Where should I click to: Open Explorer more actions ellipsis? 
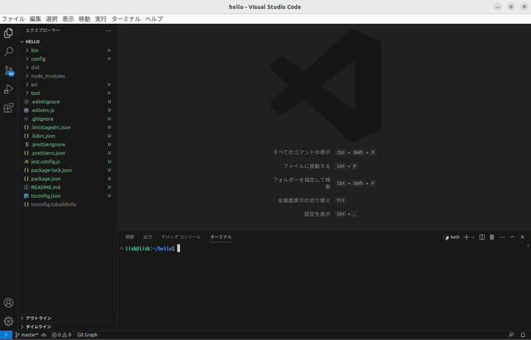click(108, 30)
